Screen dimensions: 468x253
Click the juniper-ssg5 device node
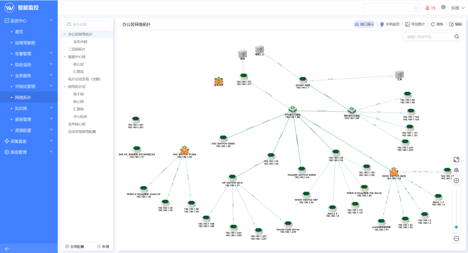click(303, 80)
